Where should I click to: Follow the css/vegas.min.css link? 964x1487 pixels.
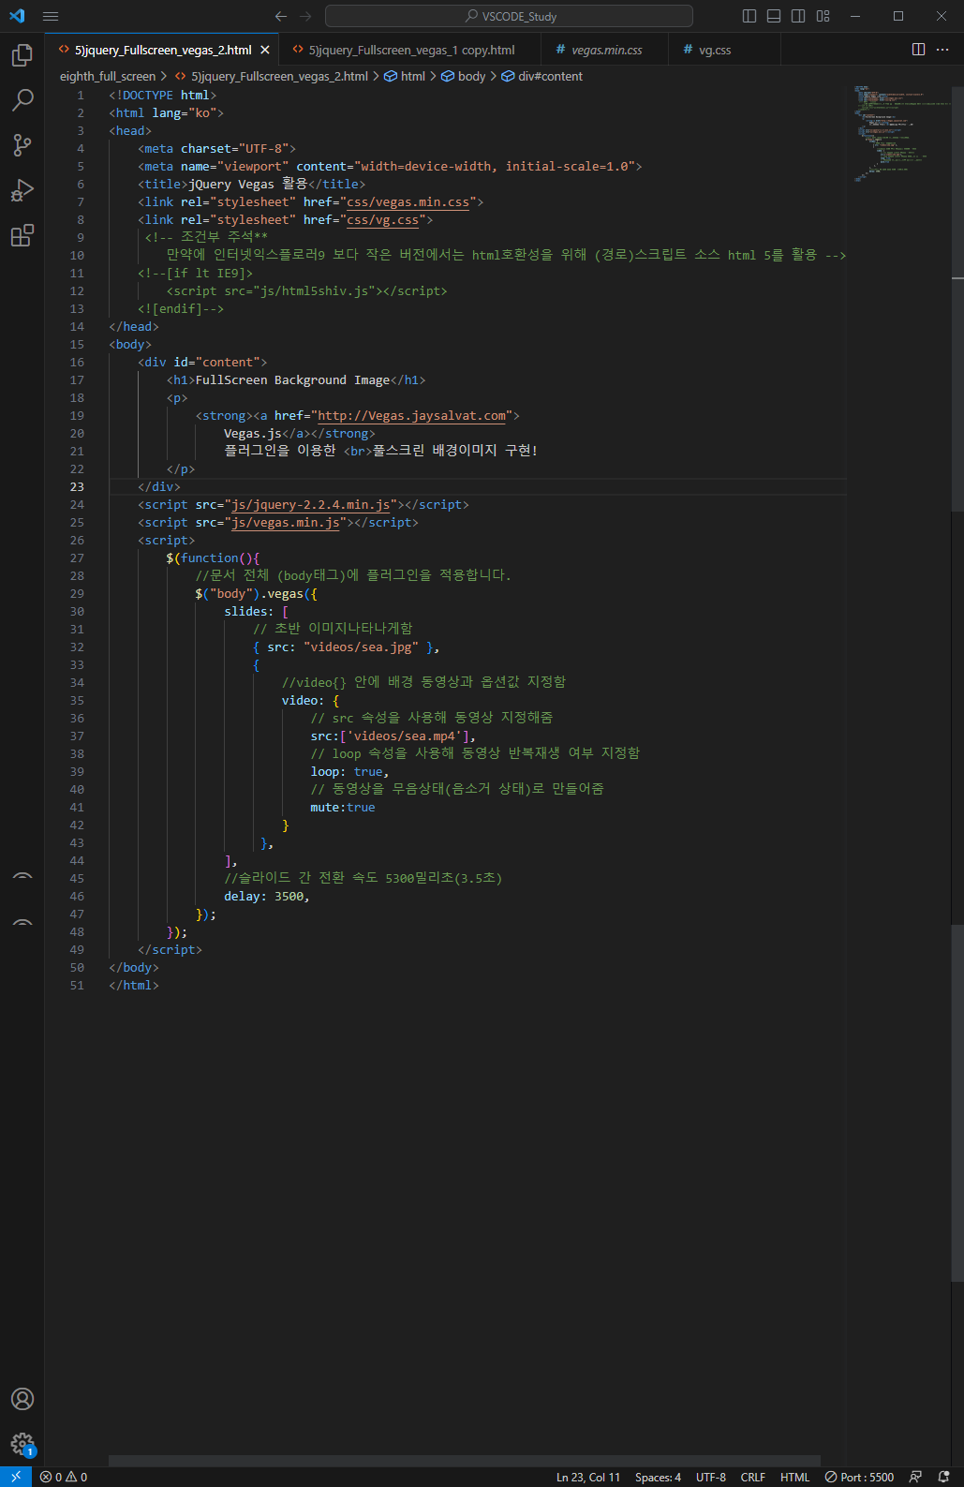click(408, 201)
